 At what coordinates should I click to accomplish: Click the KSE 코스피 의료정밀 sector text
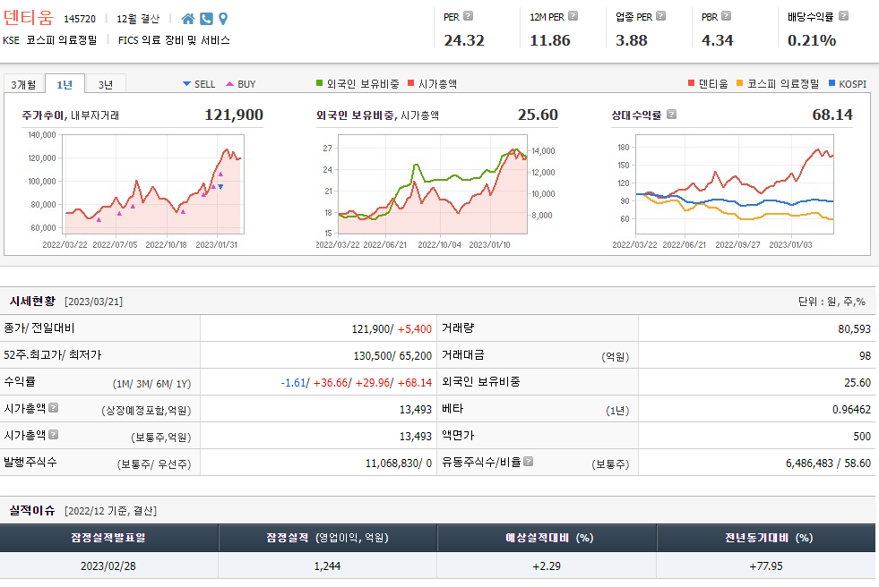pos(50,40)
